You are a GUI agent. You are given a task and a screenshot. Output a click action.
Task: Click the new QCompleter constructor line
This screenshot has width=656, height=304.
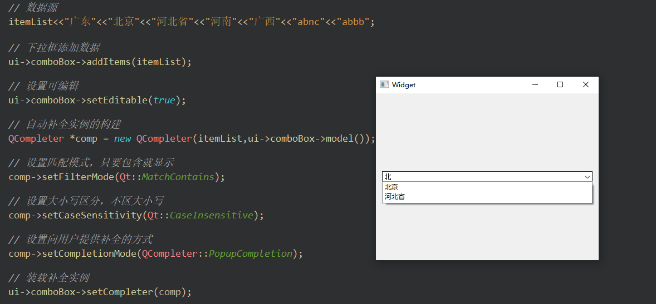click(x=192, y=138)
